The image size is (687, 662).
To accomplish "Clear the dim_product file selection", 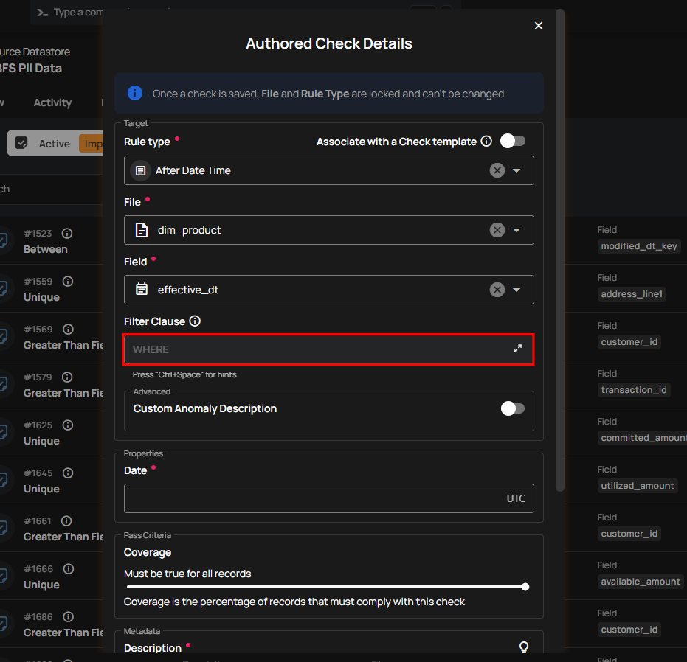I will coord(497,230).
